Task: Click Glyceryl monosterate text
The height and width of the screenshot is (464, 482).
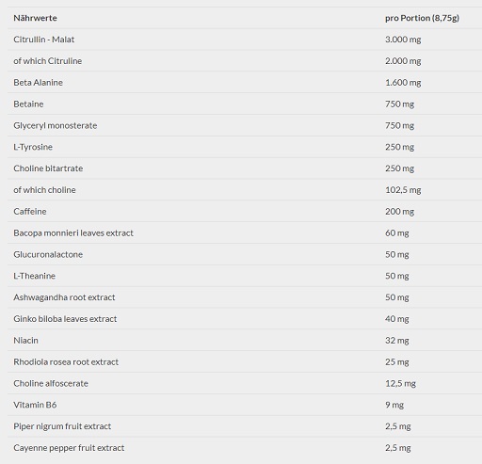Action: pos(56,126)
